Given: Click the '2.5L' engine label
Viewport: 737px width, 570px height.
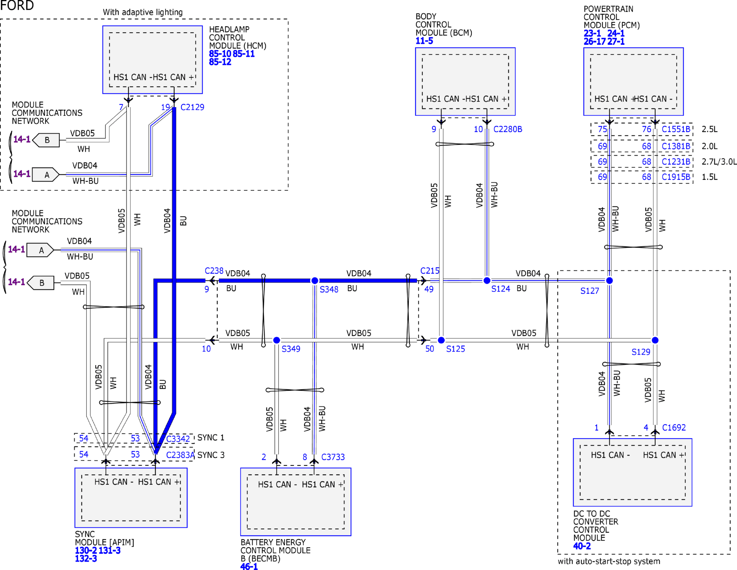Looking at the screenshot, I should [710, 129].
